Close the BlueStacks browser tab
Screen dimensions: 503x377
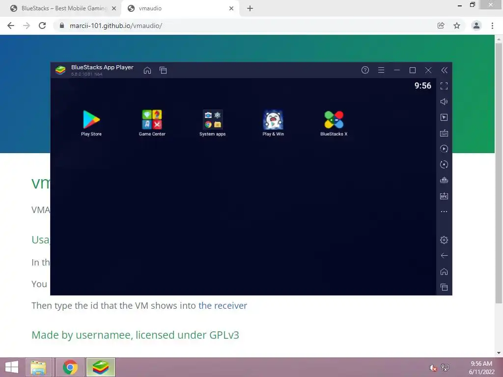click(114, 8)
